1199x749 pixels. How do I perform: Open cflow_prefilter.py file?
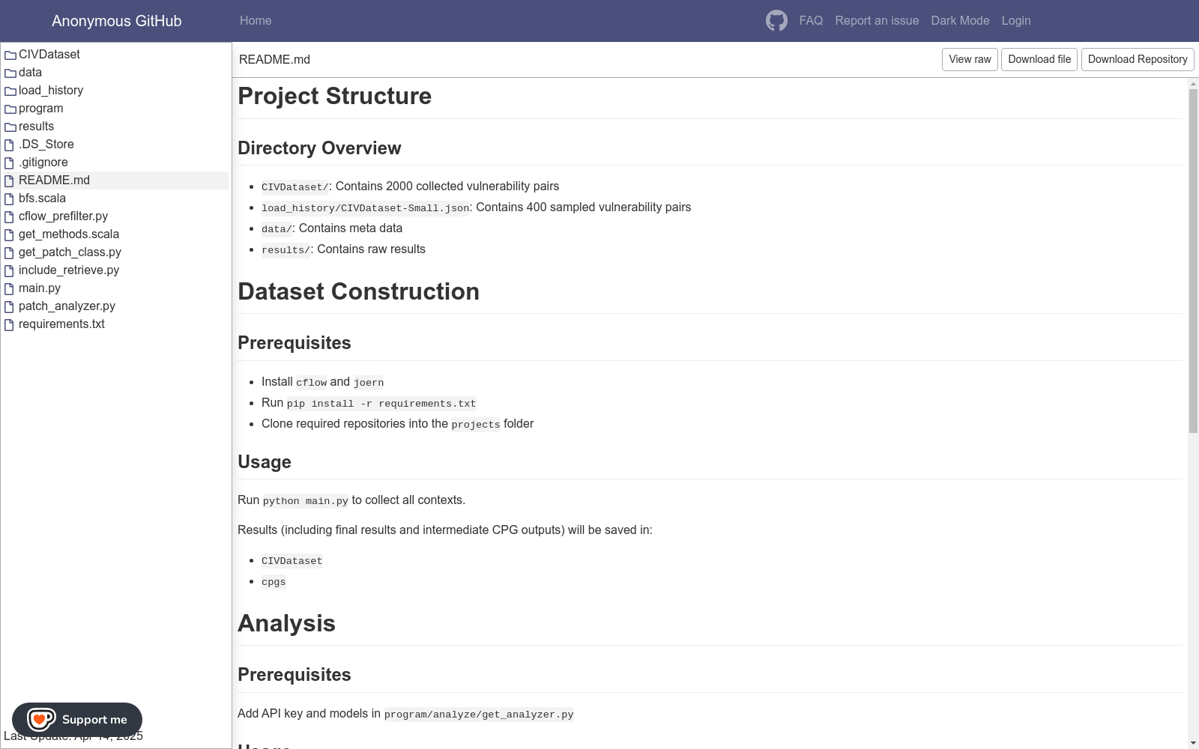click(63, 216)
